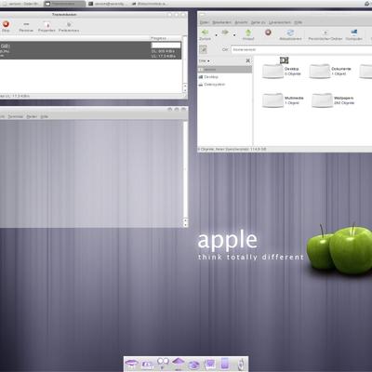Open the Dokumente folder icon
Screen dimensions: 372x372
[320, 71]
